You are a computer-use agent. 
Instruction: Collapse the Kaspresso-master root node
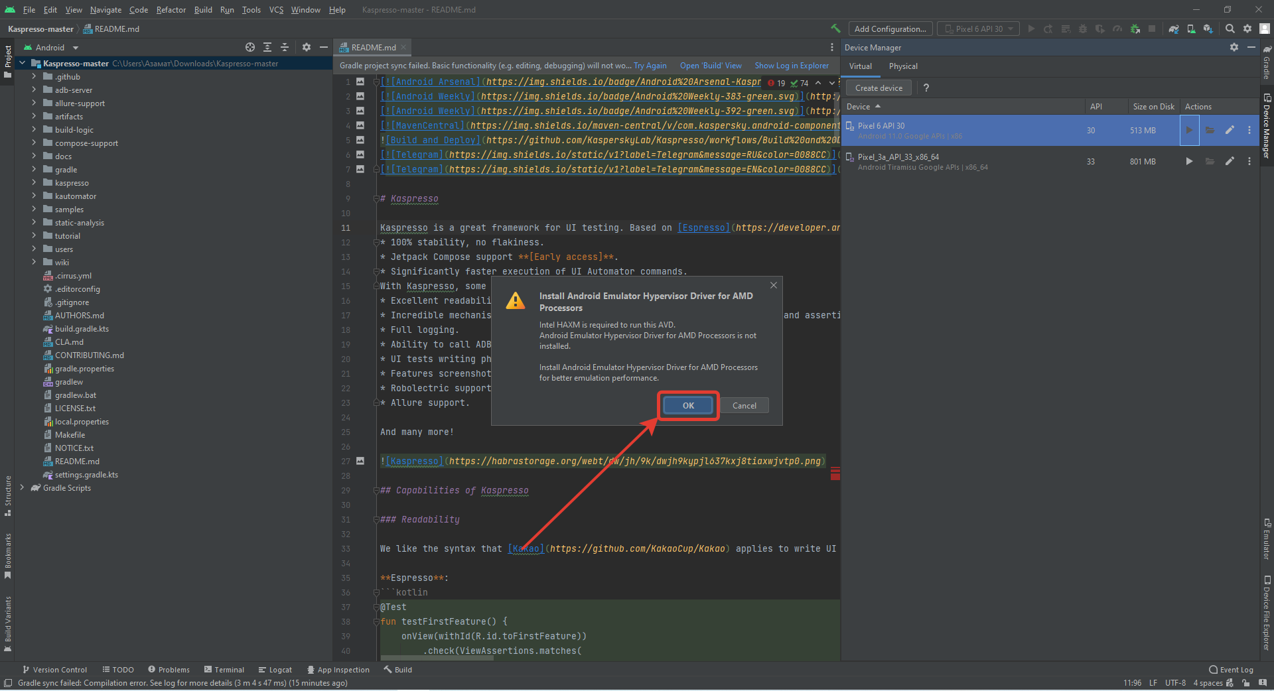click(23, 64)
